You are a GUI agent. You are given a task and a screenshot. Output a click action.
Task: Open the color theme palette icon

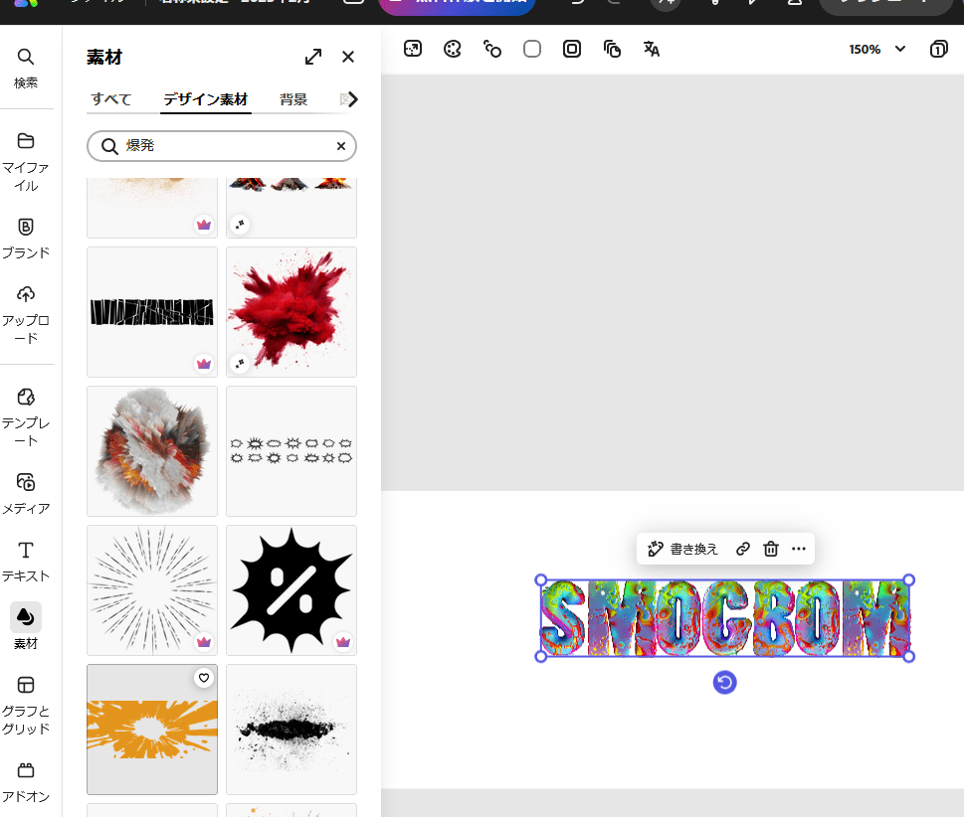[453, 49]
